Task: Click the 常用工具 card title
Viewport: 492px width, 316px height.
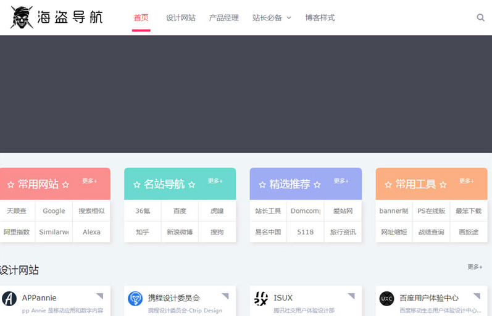Action: pyautogui.click(x=415, y=184)
